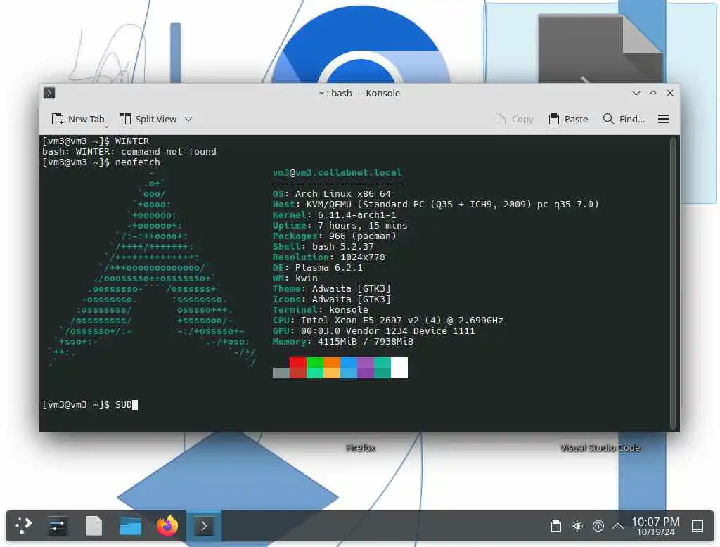
Task: Expand the Split View options chevron
Action: (x=188, y=119)
